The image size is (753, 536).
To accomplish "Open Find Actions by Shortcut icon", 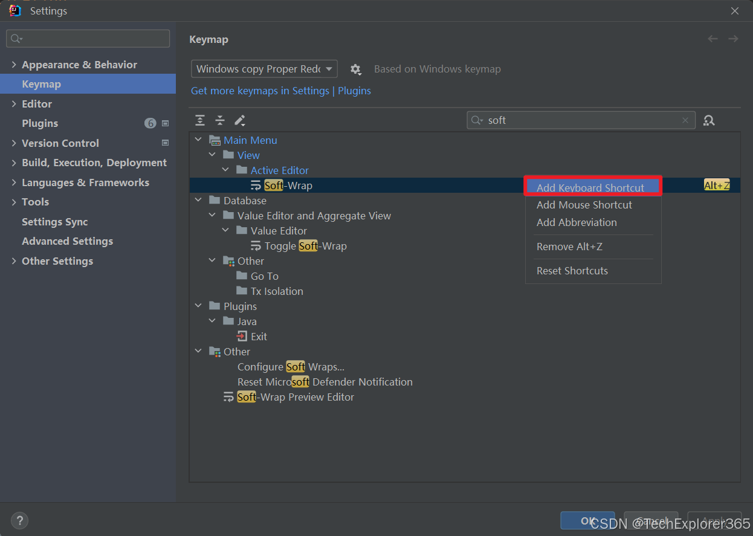I will point(709,120).
